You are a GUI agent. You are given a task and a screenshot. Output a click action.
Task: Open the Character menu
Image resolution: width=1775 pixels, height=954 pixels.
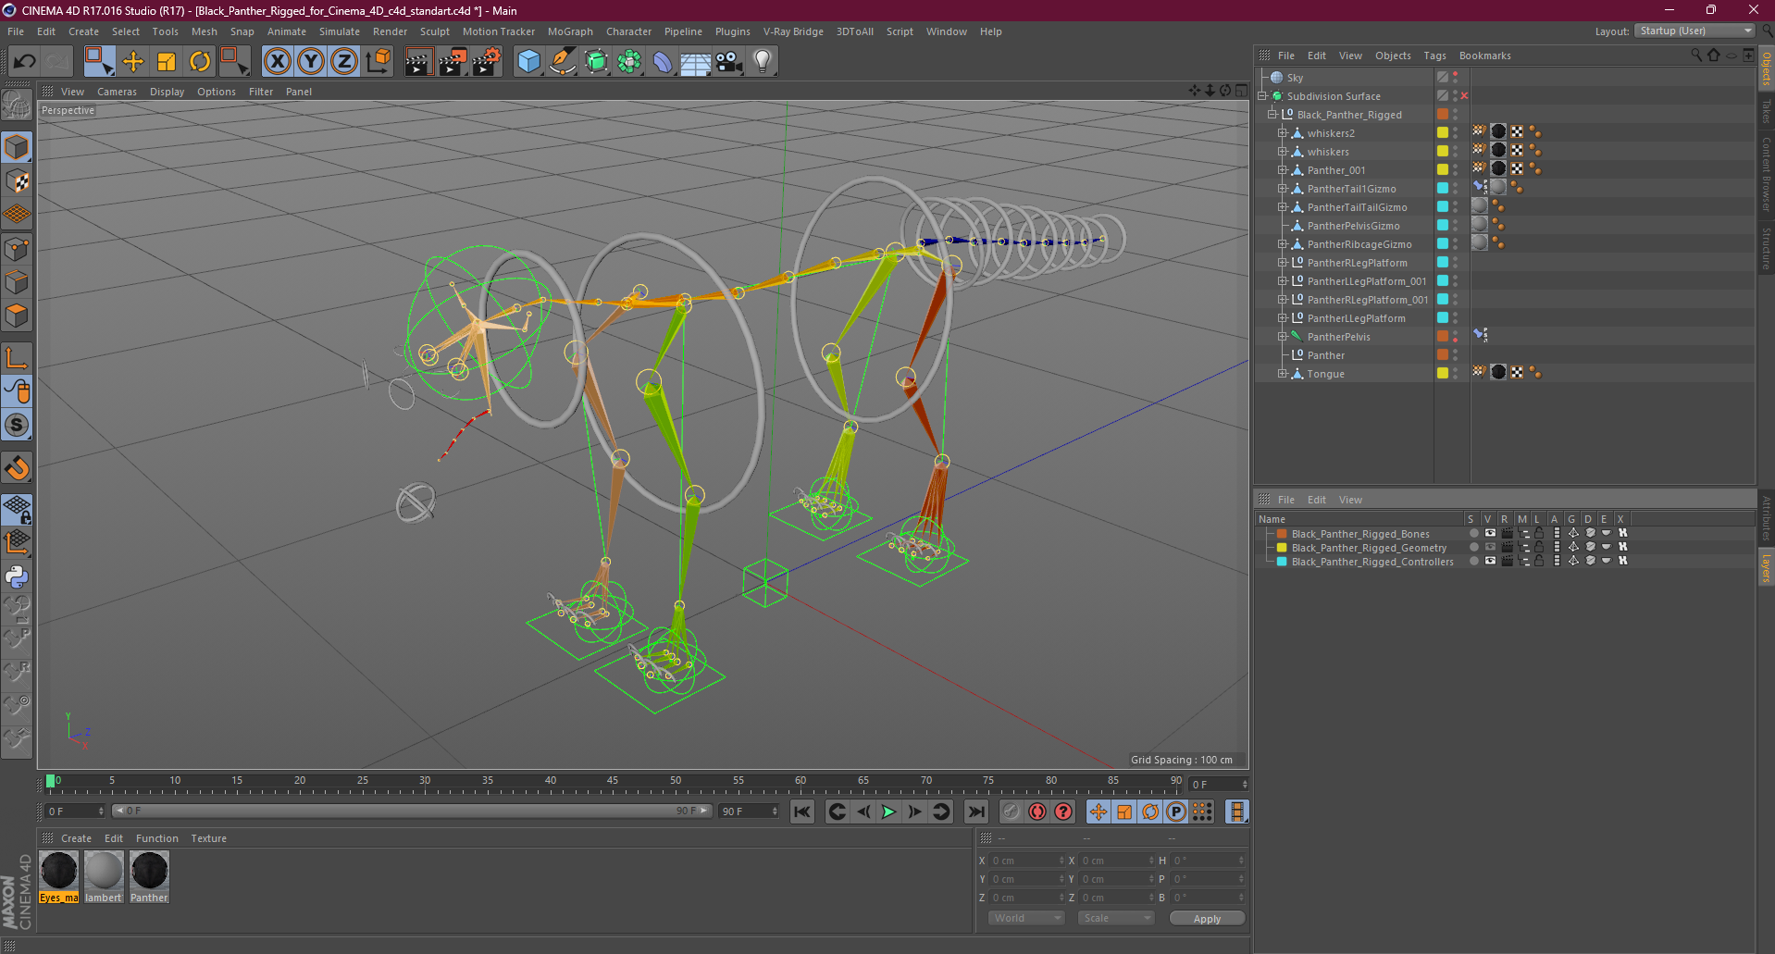(628, 31)
